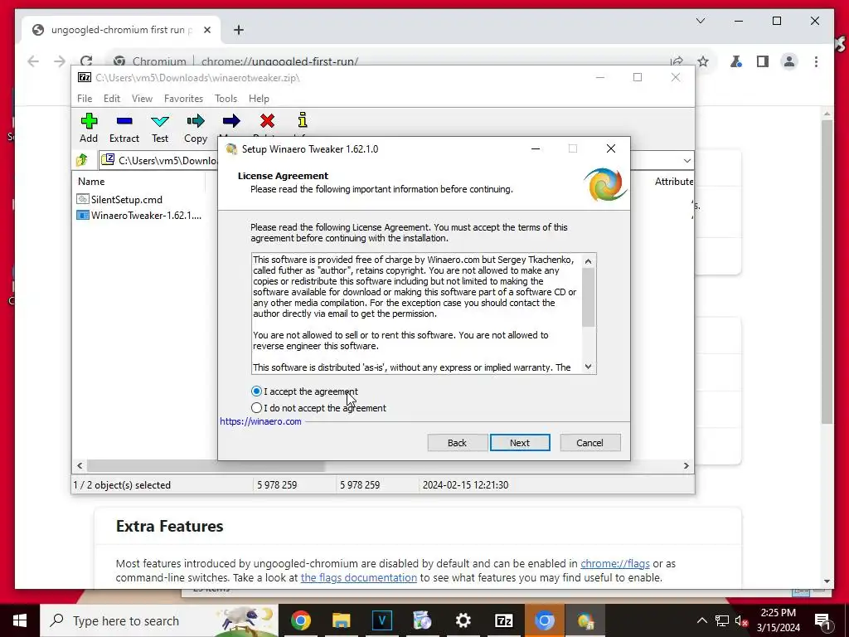Reload the page in Chromium
The image size is (849, 637).
86,61
